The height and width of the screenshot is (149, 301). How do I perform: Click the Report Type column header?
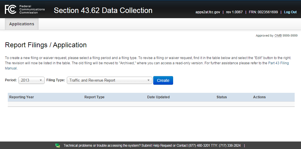(x=94, y=97)
